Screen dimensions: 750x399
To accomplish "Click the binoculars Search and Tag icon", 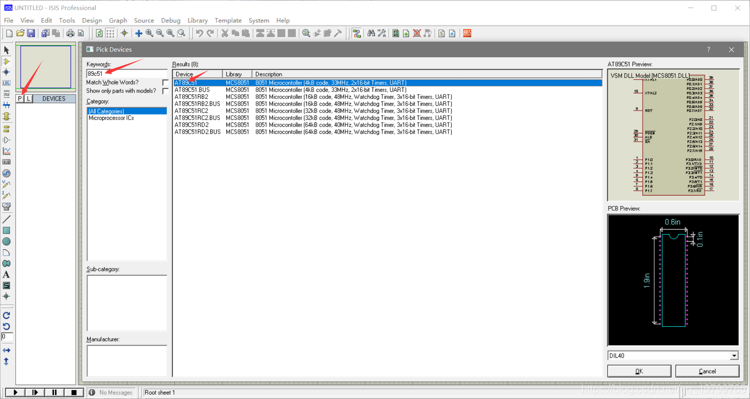I will tap(371, 33).
